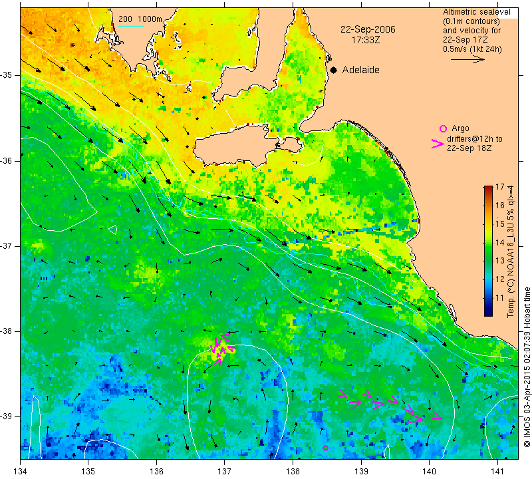Click the Adelaide city label
This screenshot has height=479, width=532.
pos(360,70)
